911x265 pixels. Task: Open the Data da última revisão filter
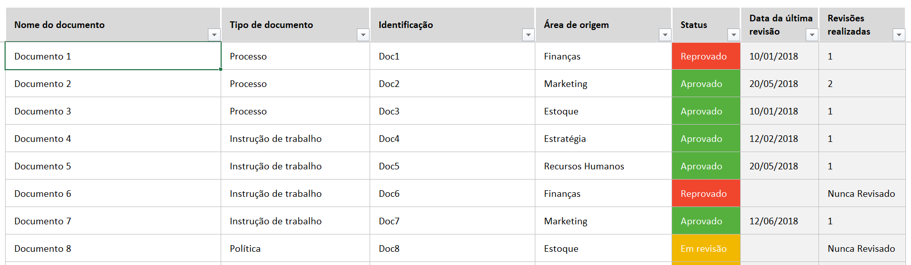tap(812, 35)
